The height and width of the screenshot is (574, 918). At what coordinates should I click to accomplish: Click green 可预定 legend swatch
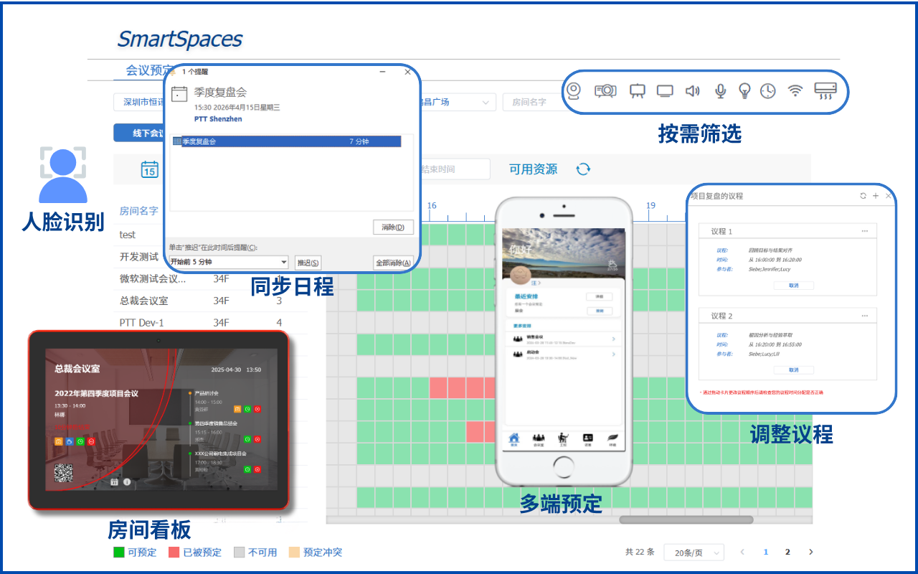(x=119, y=552)
